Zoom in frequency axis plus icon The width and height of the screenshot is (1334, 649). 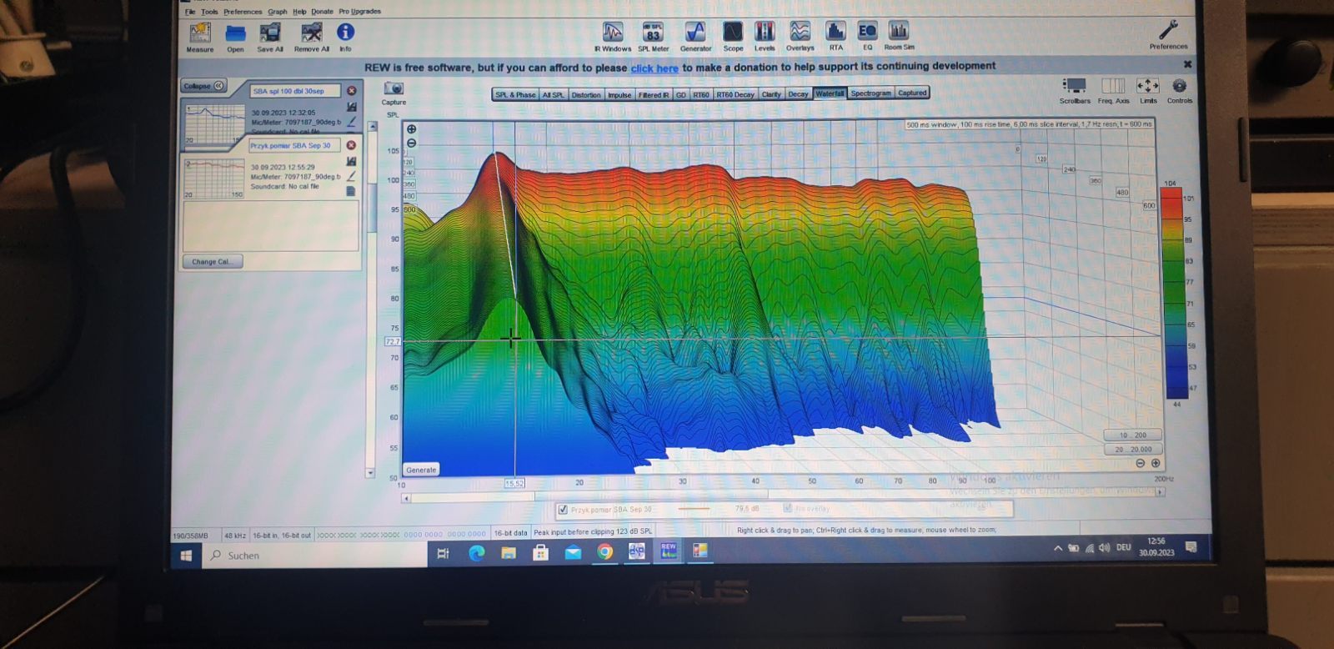(x=1156, y=463)
